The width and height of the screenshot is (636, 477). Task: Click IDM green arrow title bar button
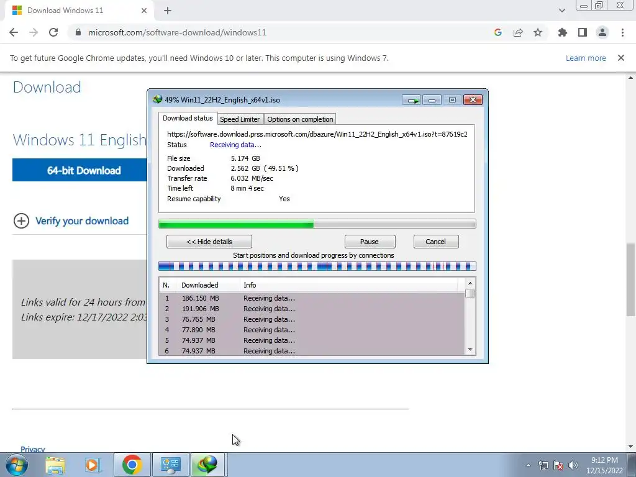click(412, 100)
